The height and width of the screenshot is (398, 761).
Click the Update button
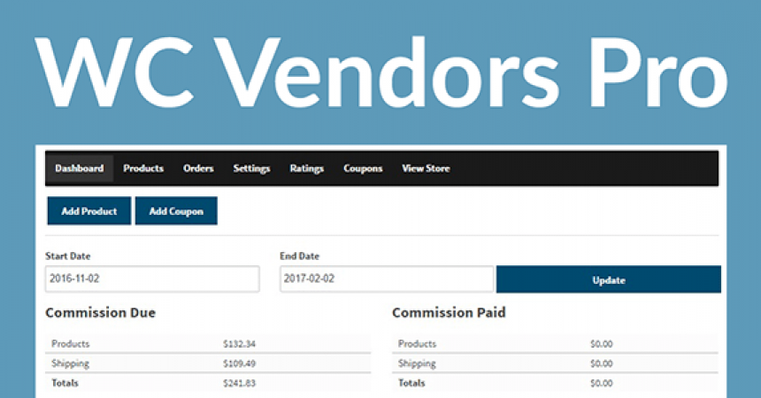[609, 279]
